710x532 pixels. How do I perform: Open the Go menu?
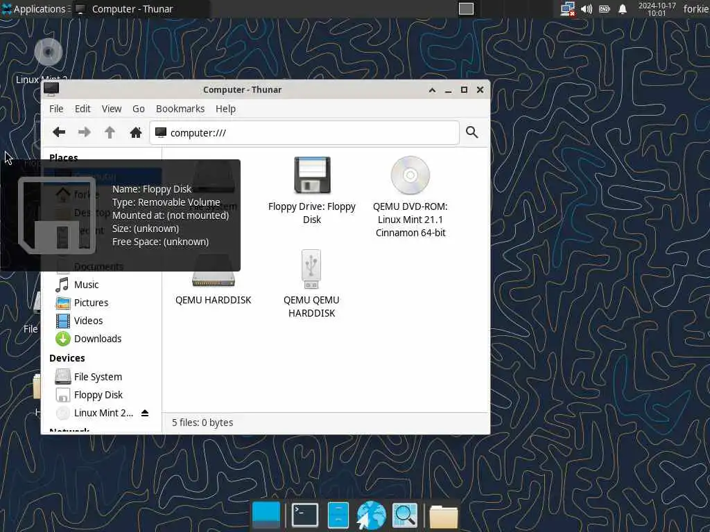[139, 109]
